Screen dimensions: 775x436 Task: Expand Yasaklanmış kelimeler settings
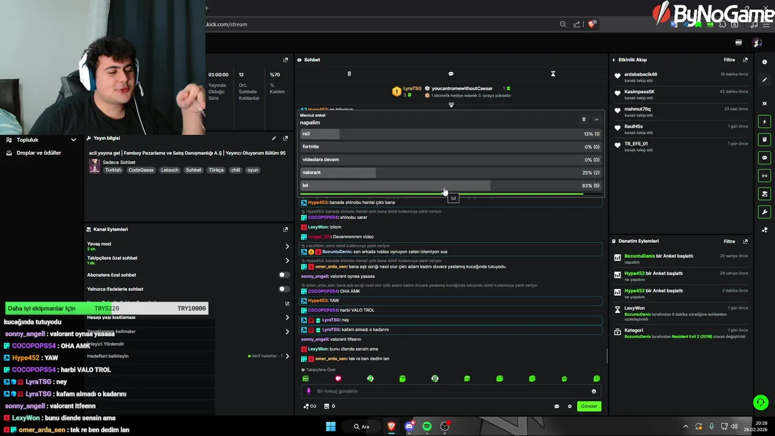tap(287, 331)
